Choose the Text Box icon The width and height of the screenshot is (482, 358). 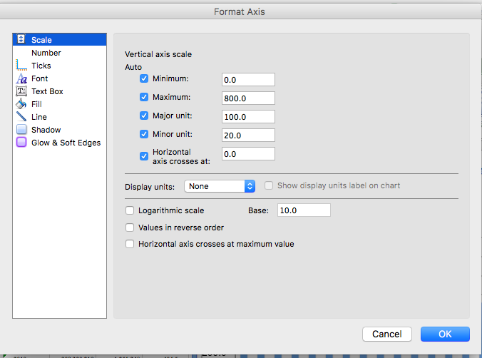tap(21, 91)
